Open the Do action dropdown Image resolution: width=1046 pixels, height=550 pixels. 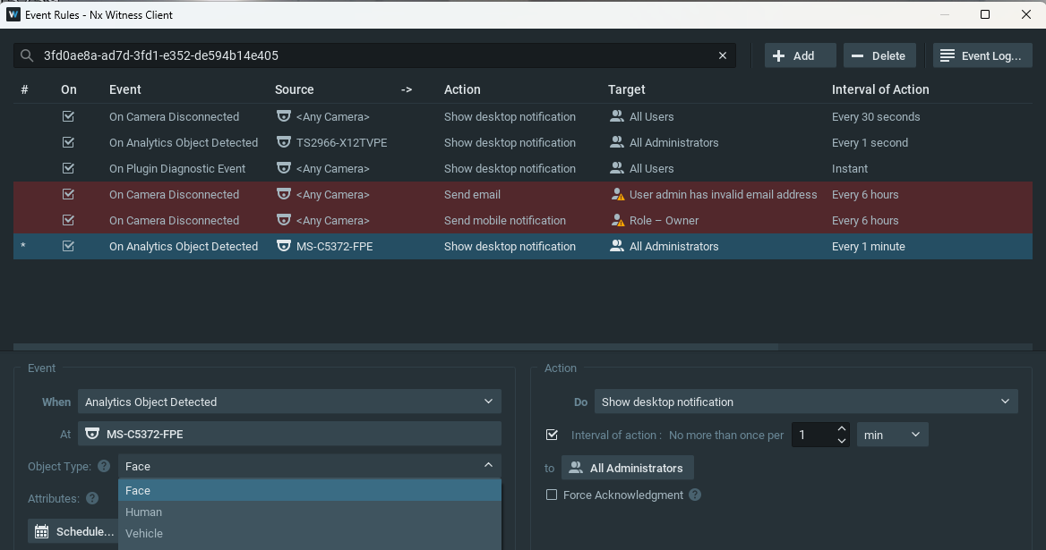click(806, 402)
